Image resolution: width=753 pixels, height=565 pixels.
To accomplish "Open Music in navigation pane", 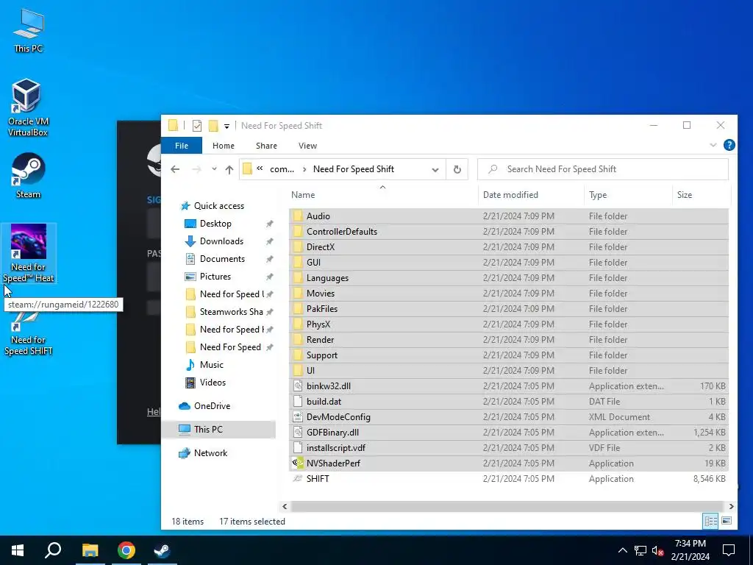I will 211,365.
